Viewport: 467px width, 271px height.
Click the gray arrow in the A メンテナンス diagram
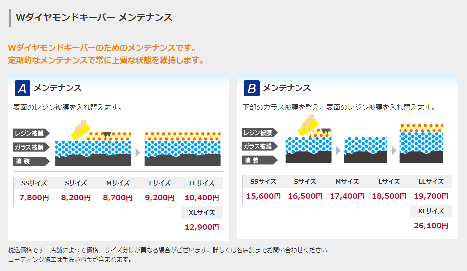click(x=138, y=152)
